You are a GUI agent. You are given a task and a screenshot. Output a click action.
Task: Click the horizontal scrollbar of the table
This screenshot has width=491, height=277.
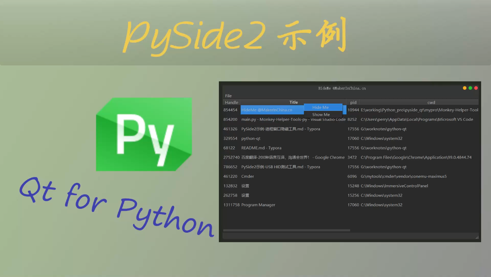click(286, 230)
